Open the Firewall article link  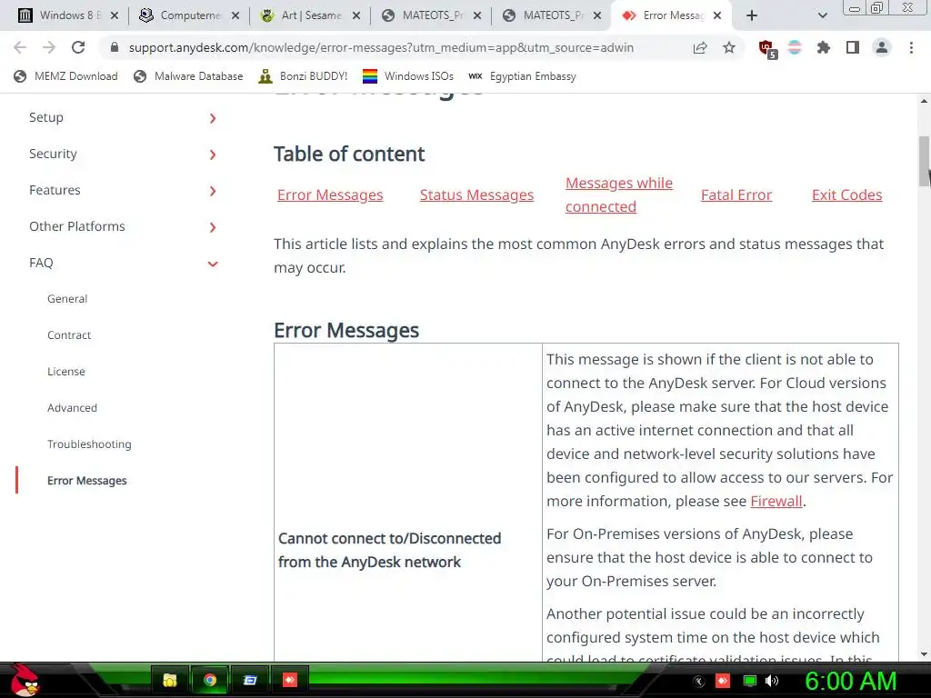coord(776,501)
